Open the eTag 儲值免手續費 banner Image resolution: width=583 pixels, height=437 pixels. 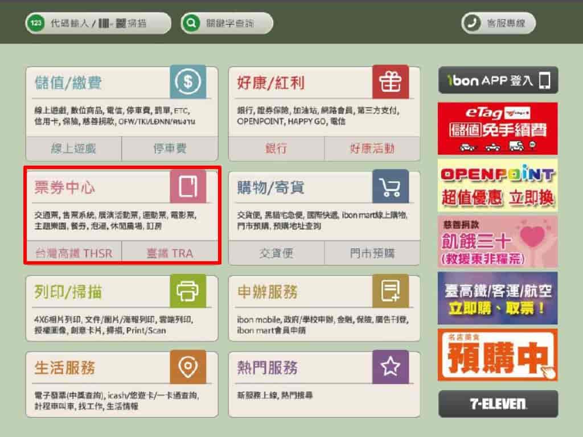[498, 129]
